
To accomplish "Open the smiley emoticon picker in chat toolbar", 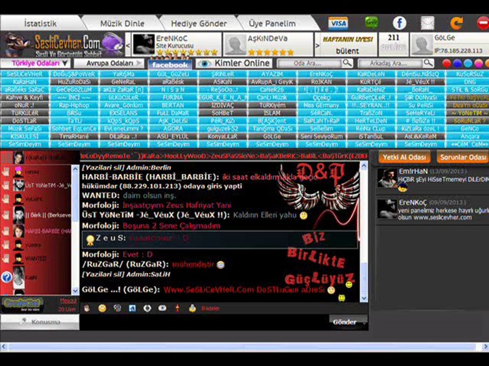I will coord(102,308).
